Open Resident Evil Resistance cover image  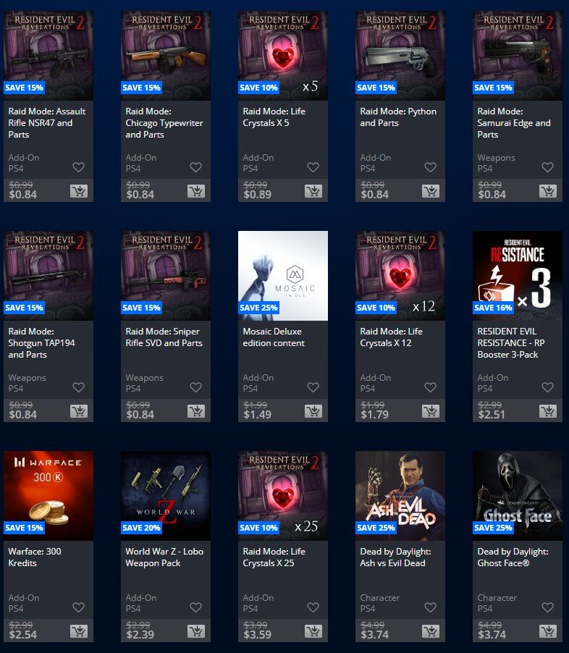tap(518, 276)
